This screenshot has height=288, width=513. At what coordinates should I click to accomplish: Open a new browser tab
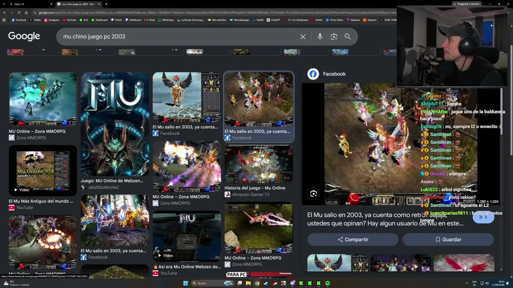coord(106,4)
